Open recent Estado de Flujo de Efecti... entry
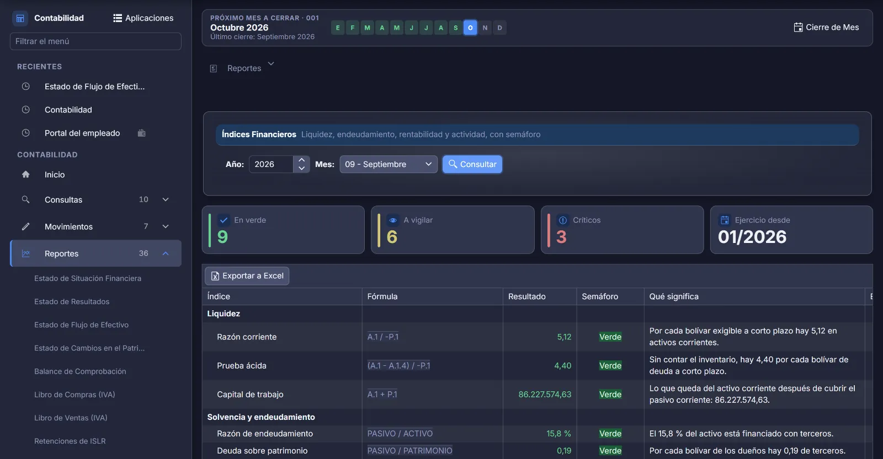883x459 pixels. tap(94, 87)
